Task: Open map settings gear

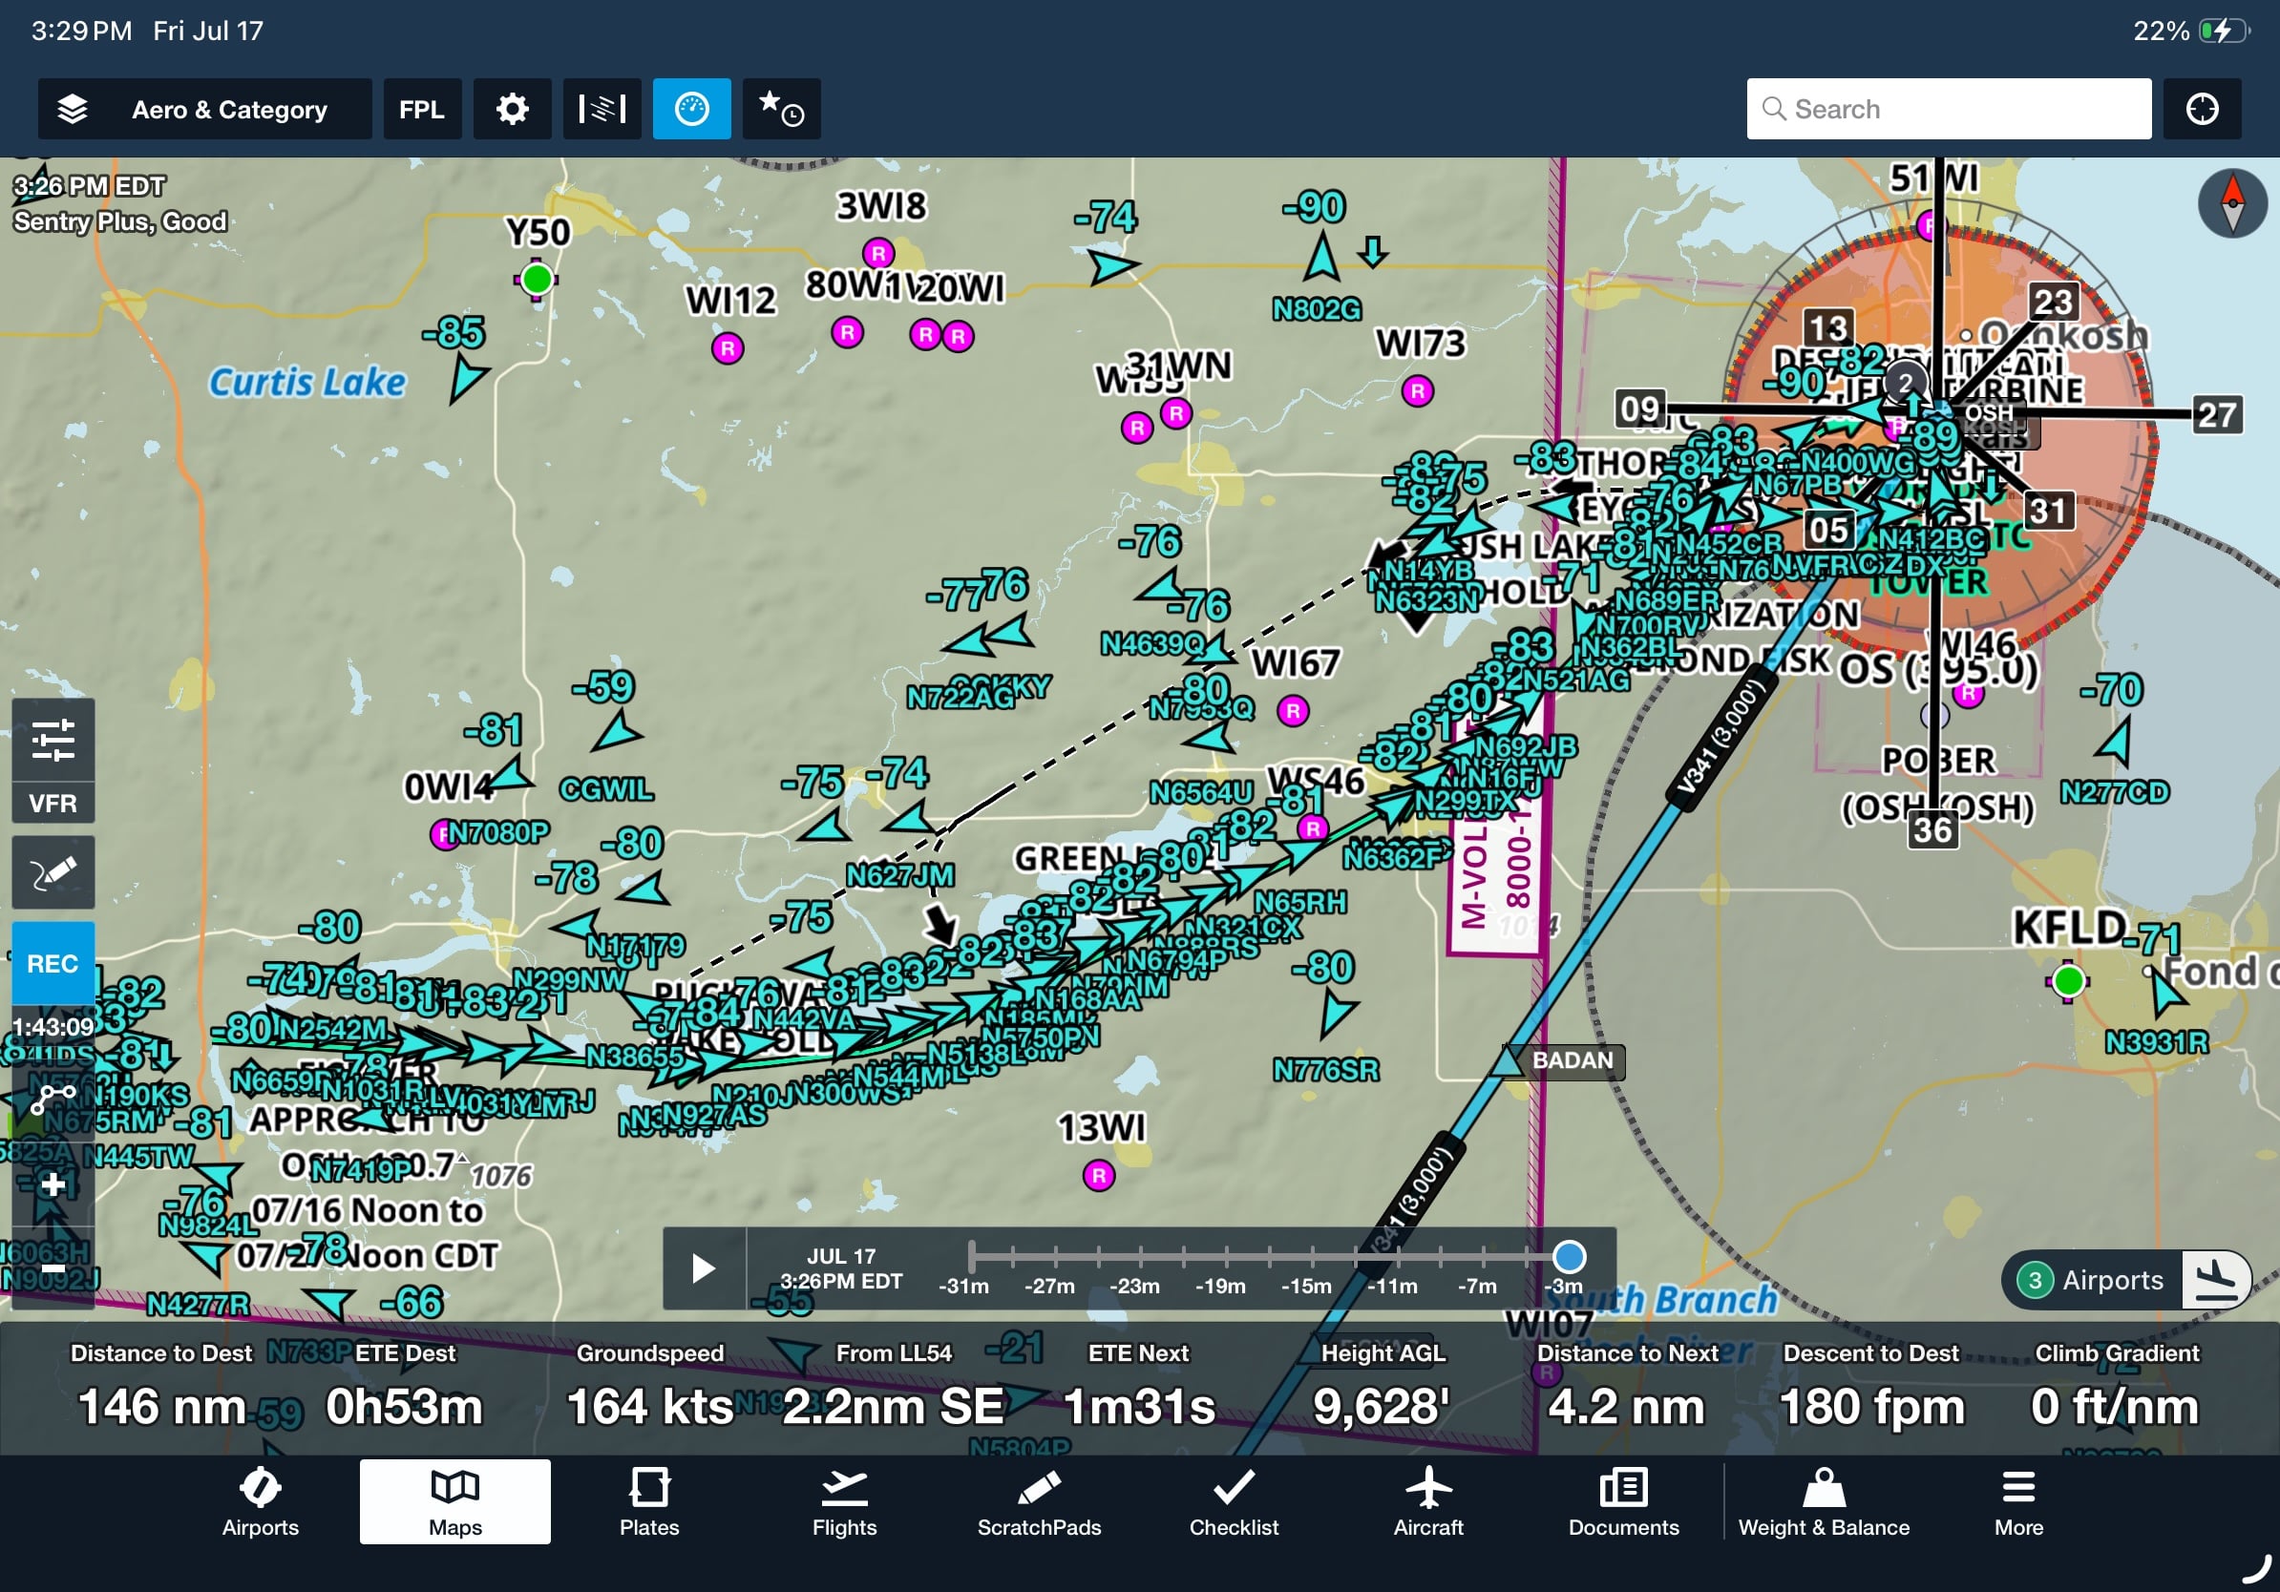Action: 513,109
